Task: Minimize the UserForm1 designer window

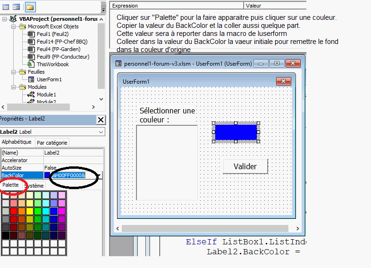Action: (261, 63)
